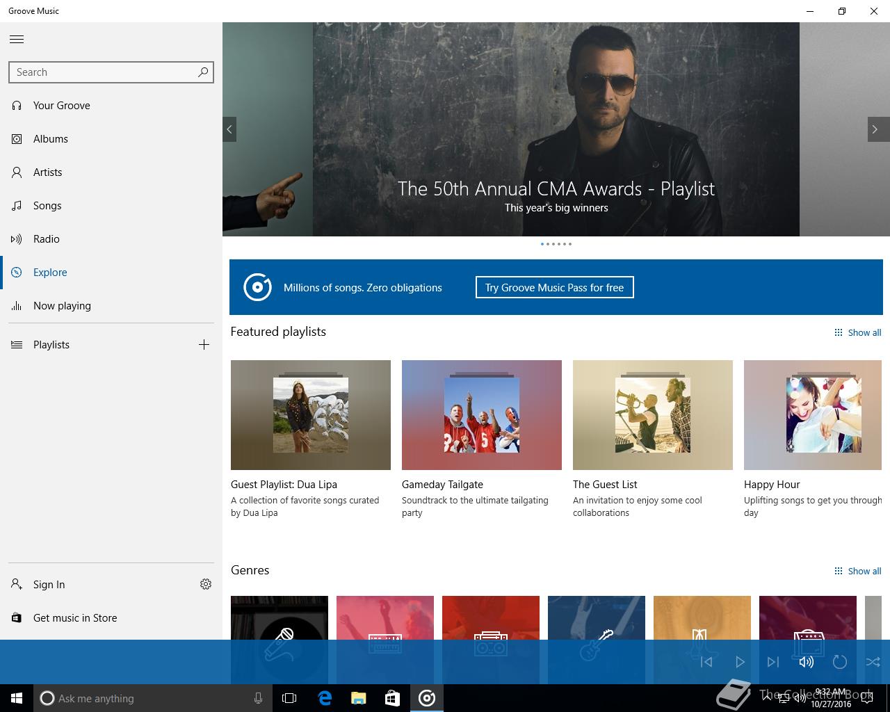Image resolution: width=890 pixels, height=712 pixels.
Task: Click Groove Music taskbar icon
Action: coord(427,698)
